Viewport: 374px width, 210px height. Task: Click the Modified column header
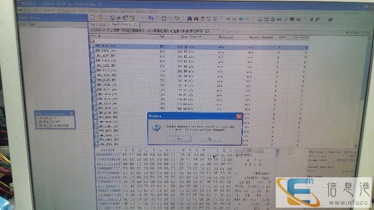tap(226, 35)
